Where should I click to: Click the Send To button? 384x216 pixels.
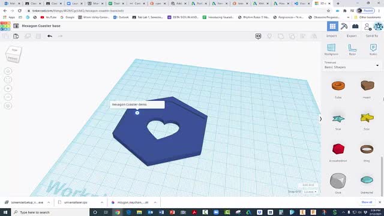pos(372,36)
